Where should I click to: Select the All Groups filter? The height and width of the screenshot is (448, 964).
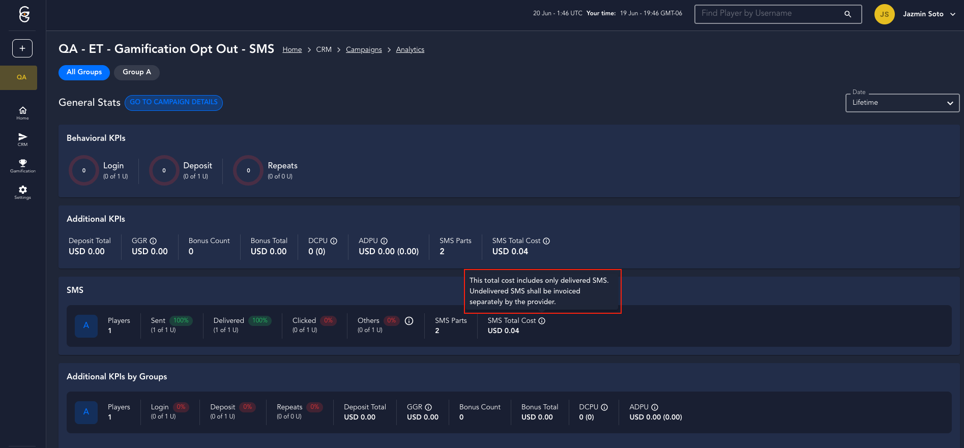pyautogui.click(x=84, y=72)
